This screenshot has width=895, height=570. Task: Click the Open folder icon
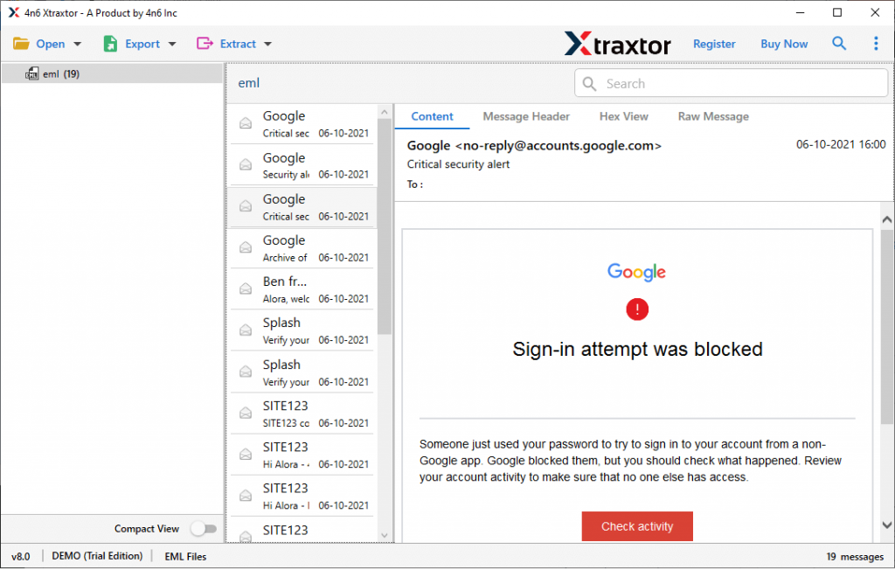pyautogui.click(x=21, y=43)
